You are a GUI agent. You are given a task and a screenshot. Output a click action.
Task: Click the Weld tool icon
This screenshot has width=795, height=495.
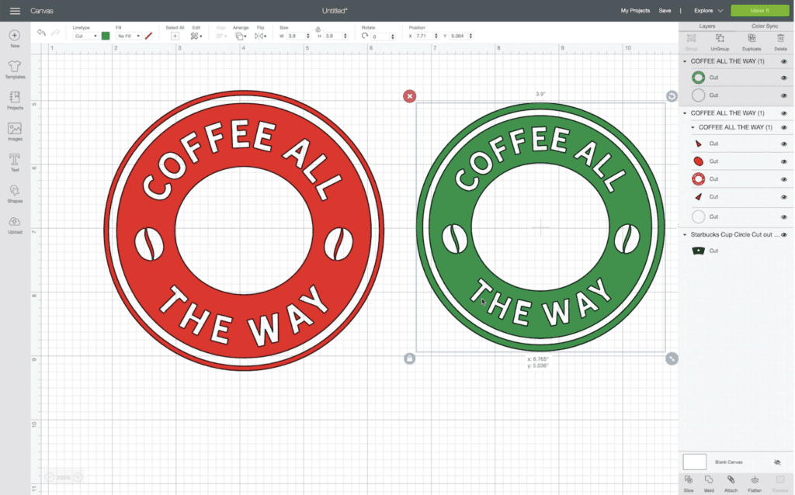(709, 483)
